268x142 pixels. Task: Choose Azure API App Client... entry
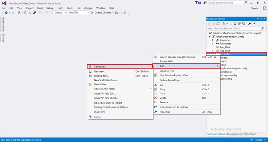tap(119, 98)
